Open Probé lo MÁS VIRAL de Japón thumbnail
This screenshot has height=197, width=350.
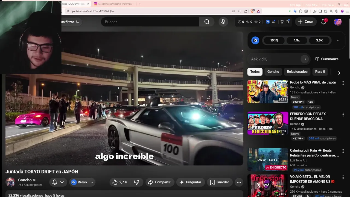click(x=268, y=91)
